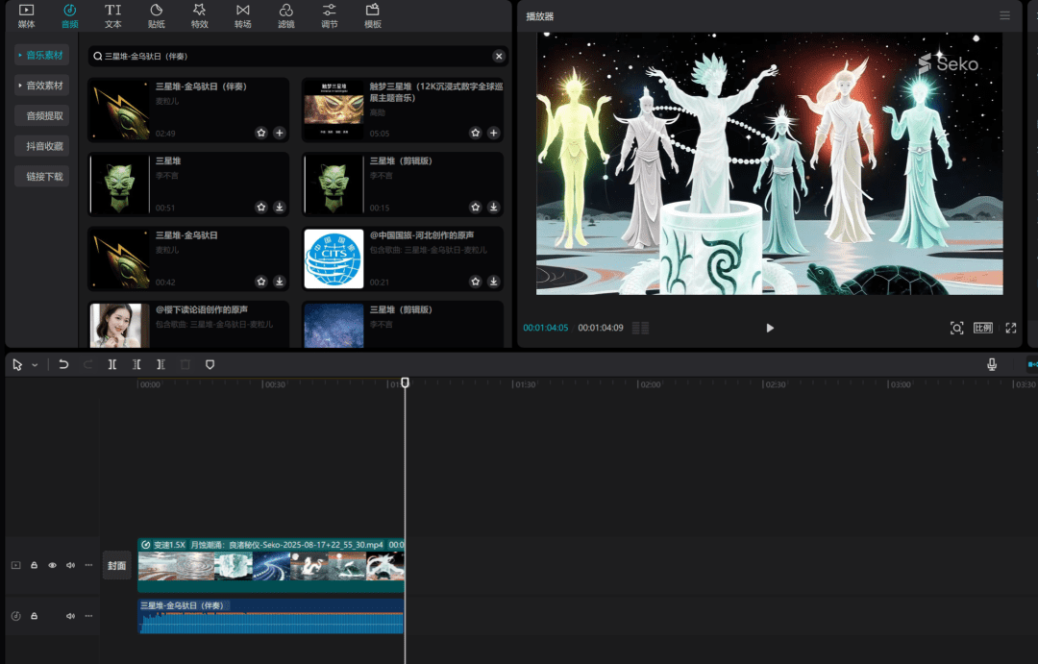Expand the 音乐素材 music category

(41, 55)
